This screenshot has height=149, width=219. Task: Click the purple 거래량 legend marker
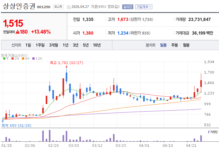click(x=209, y=132)
